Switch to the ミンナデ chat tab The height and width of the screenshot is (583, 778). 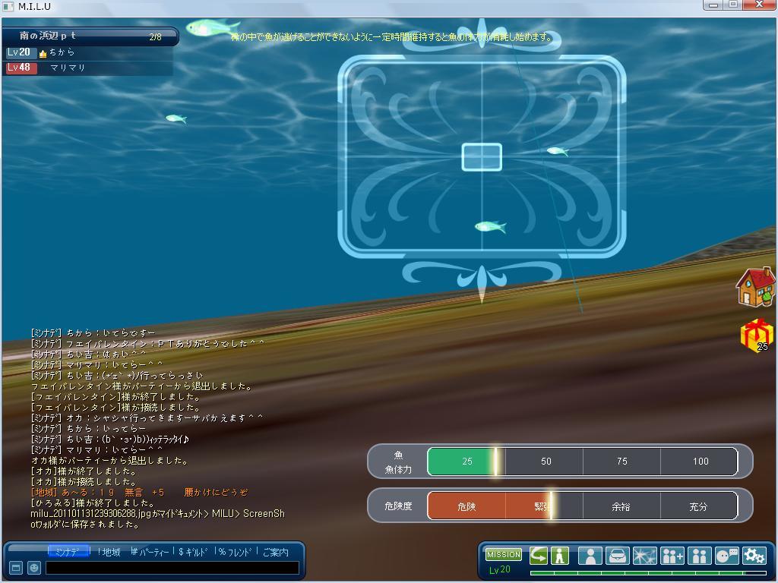coord(68,552)
